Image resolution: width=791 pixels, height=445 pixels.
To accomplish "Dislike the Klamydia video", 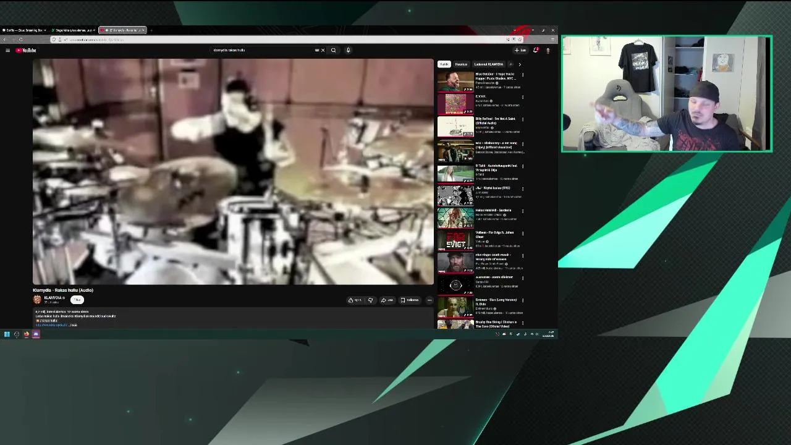I will point(370,300).
